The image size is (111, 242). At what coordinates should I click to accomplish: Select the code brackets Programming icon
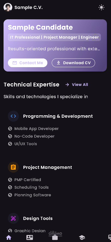(x=13, y=116)
